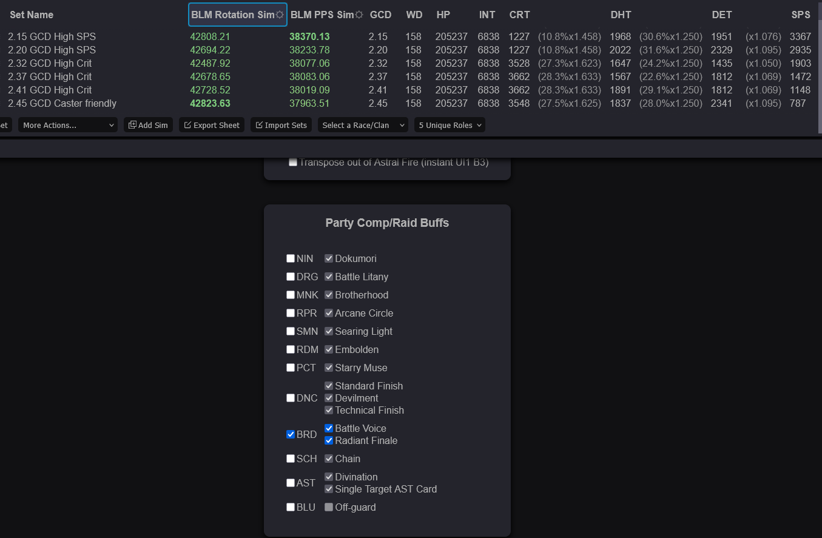Enable the NIN party member checkbox
The height and width of the screenshot is (538, 822).
click(291, 258)
